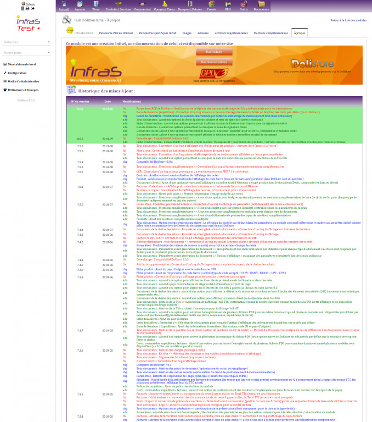Open the GRH menu icon
The height and width of the screenshot is (422, 372).
tap(228, 4)
